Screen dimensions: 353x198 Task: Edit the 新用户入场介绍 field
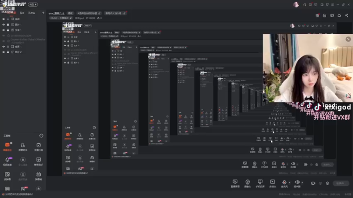point(115,13)
